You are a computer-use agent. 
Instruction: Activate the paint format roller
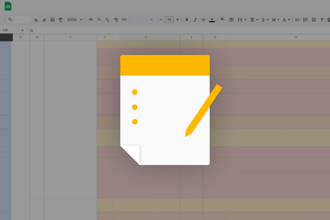[60, 20]
